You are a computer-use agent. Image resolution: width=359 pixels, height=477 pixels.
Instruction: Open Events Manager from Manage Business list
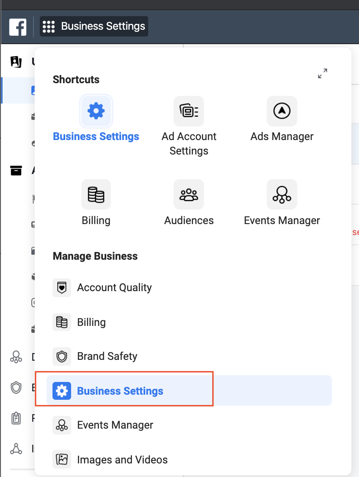tap(115, 425)
